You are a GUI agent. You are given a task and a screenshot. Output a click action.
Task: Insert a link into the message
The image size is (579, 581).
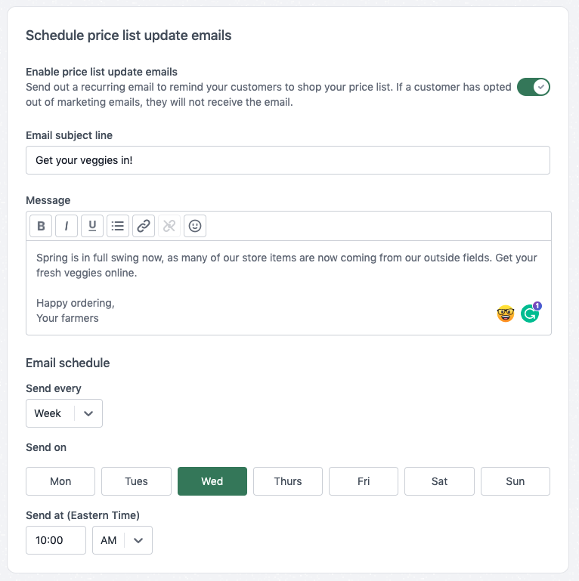144,225
